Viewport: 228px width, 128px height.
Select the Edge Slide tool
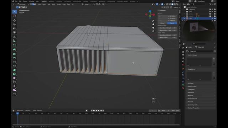click(x=14, y=82)
